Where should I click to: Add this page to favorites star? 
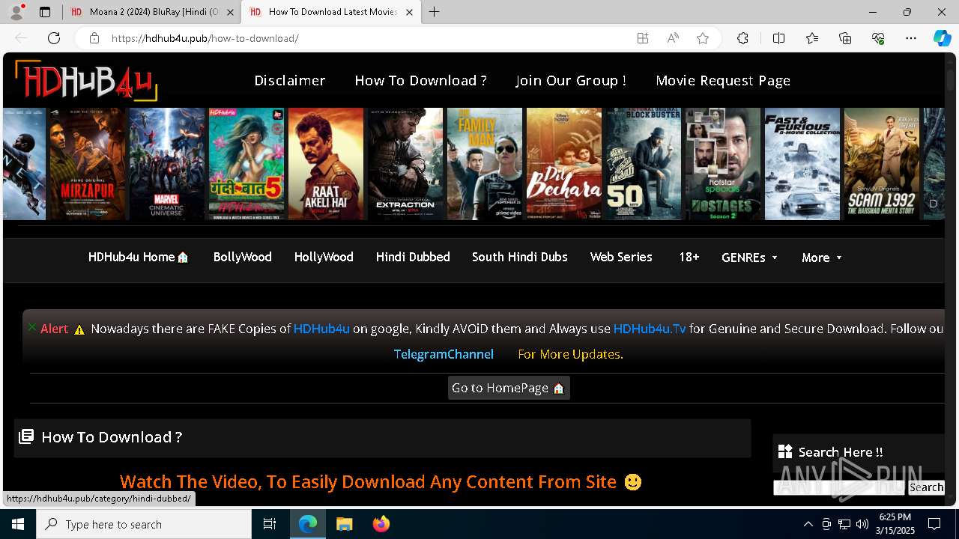tap(703, 38)
